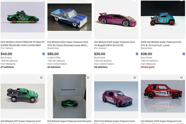Image resolution: width=186 pixels, height=124 pixels.
Task: Click the $80.00 price on Silverado listing
Action: pyautogui.click(x=53, y=54)
